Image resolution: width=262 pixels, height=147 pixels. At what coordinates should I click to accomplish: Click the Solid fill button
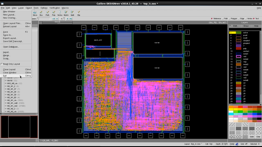pyautogui.click(x=252, y=137)
